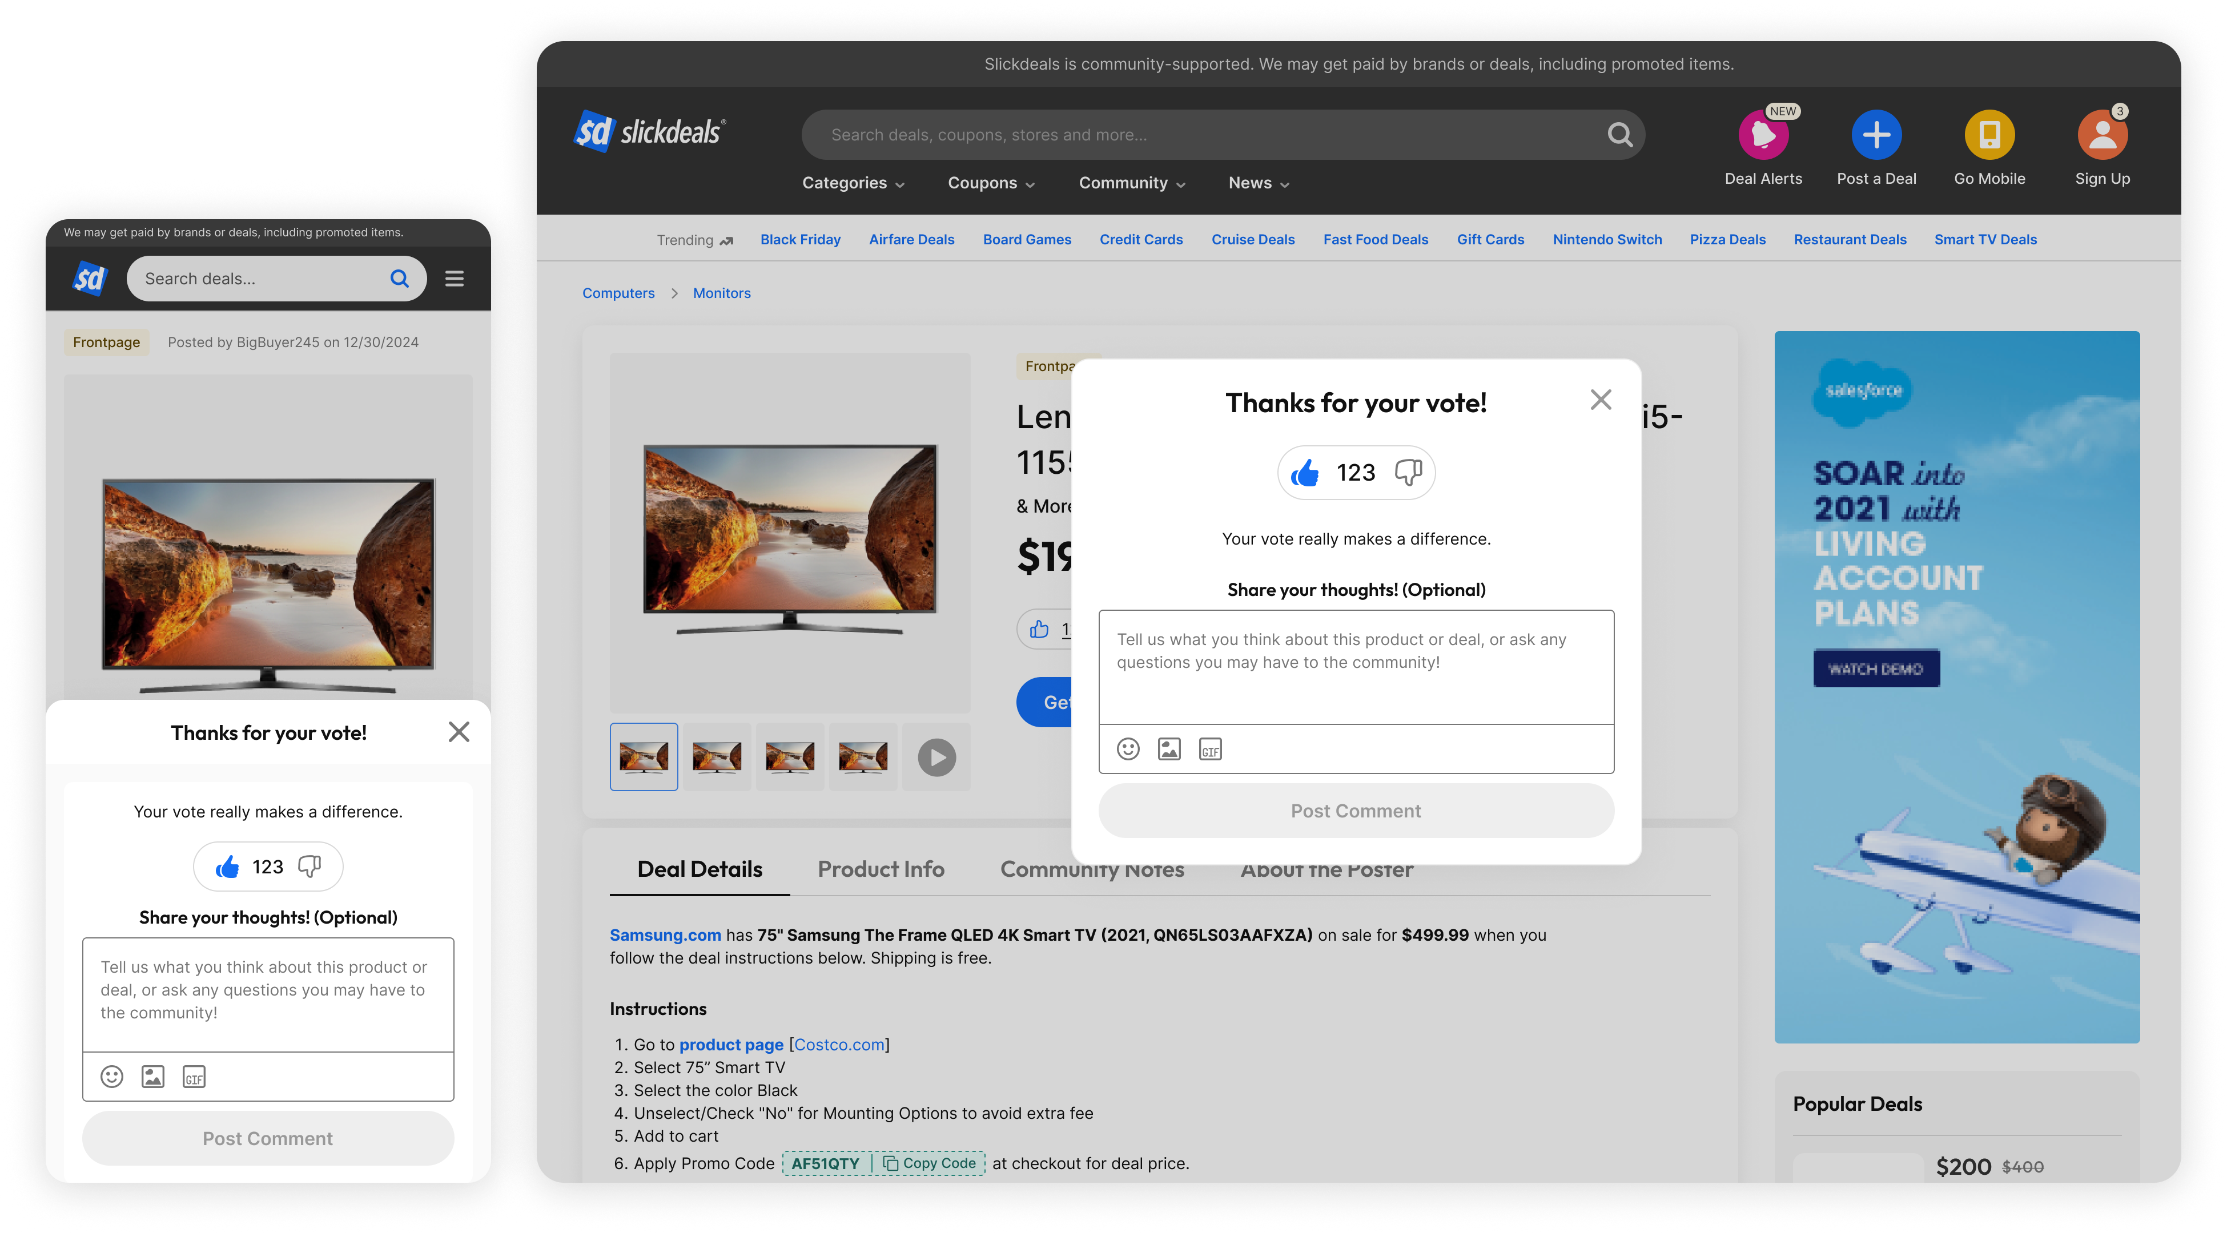This screenshot has width=2227, height=1233.
Task: Open the Credit Cards trending link
Action: [1140, 239]
